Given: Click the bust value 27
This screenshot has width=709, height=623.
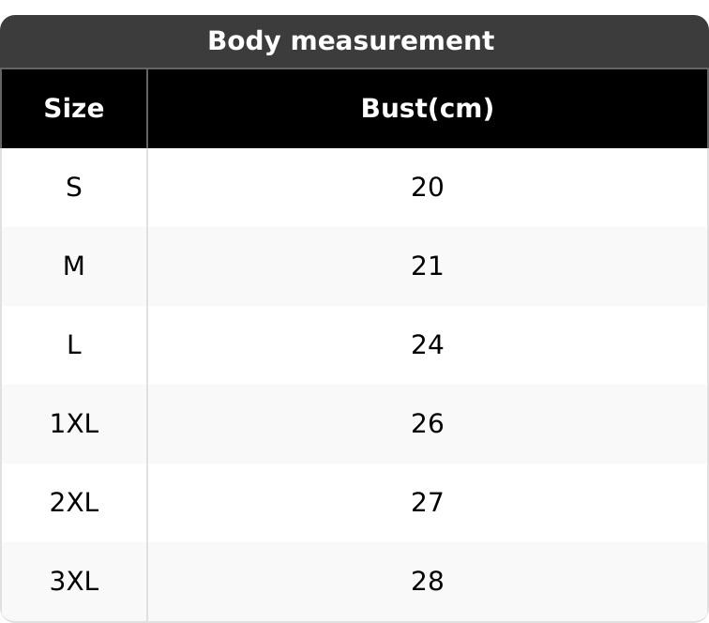Looking at the screenshot, I should [x=427, y=503].
